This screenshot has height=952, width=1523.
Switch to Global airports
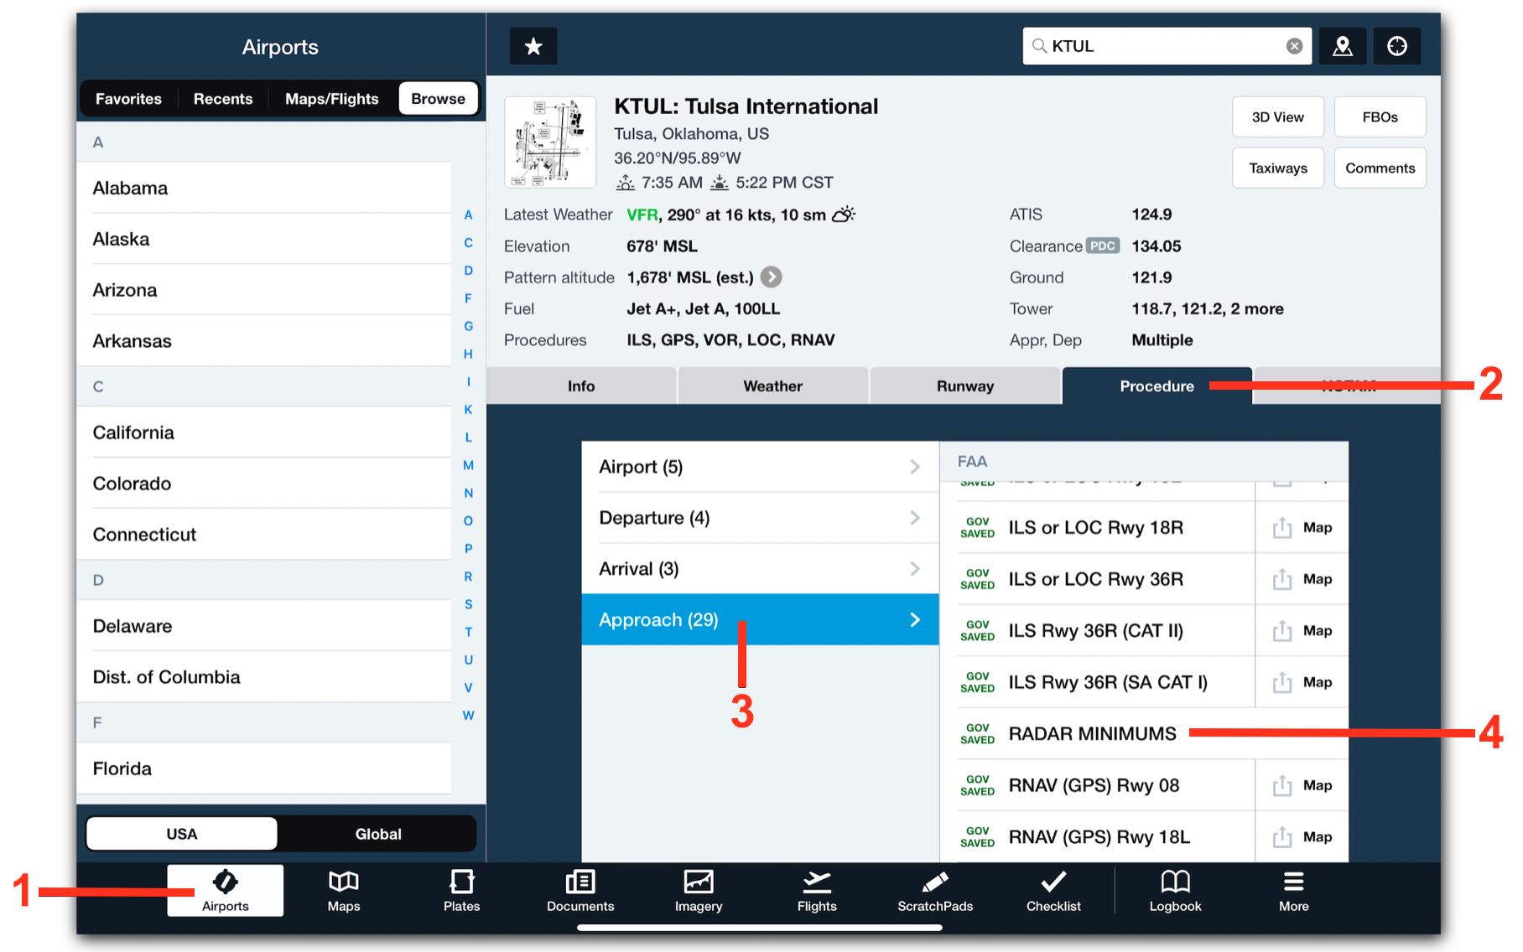pos(378,834)
